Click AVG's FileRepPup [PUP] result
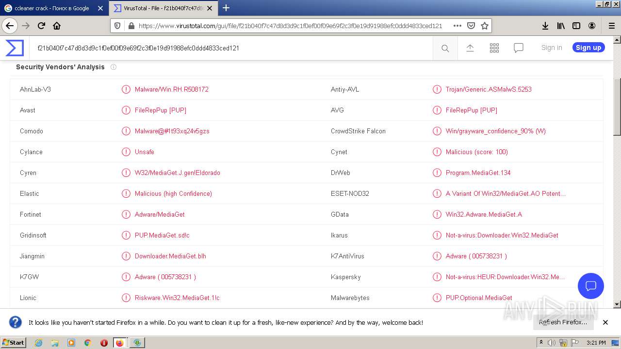 472,110
